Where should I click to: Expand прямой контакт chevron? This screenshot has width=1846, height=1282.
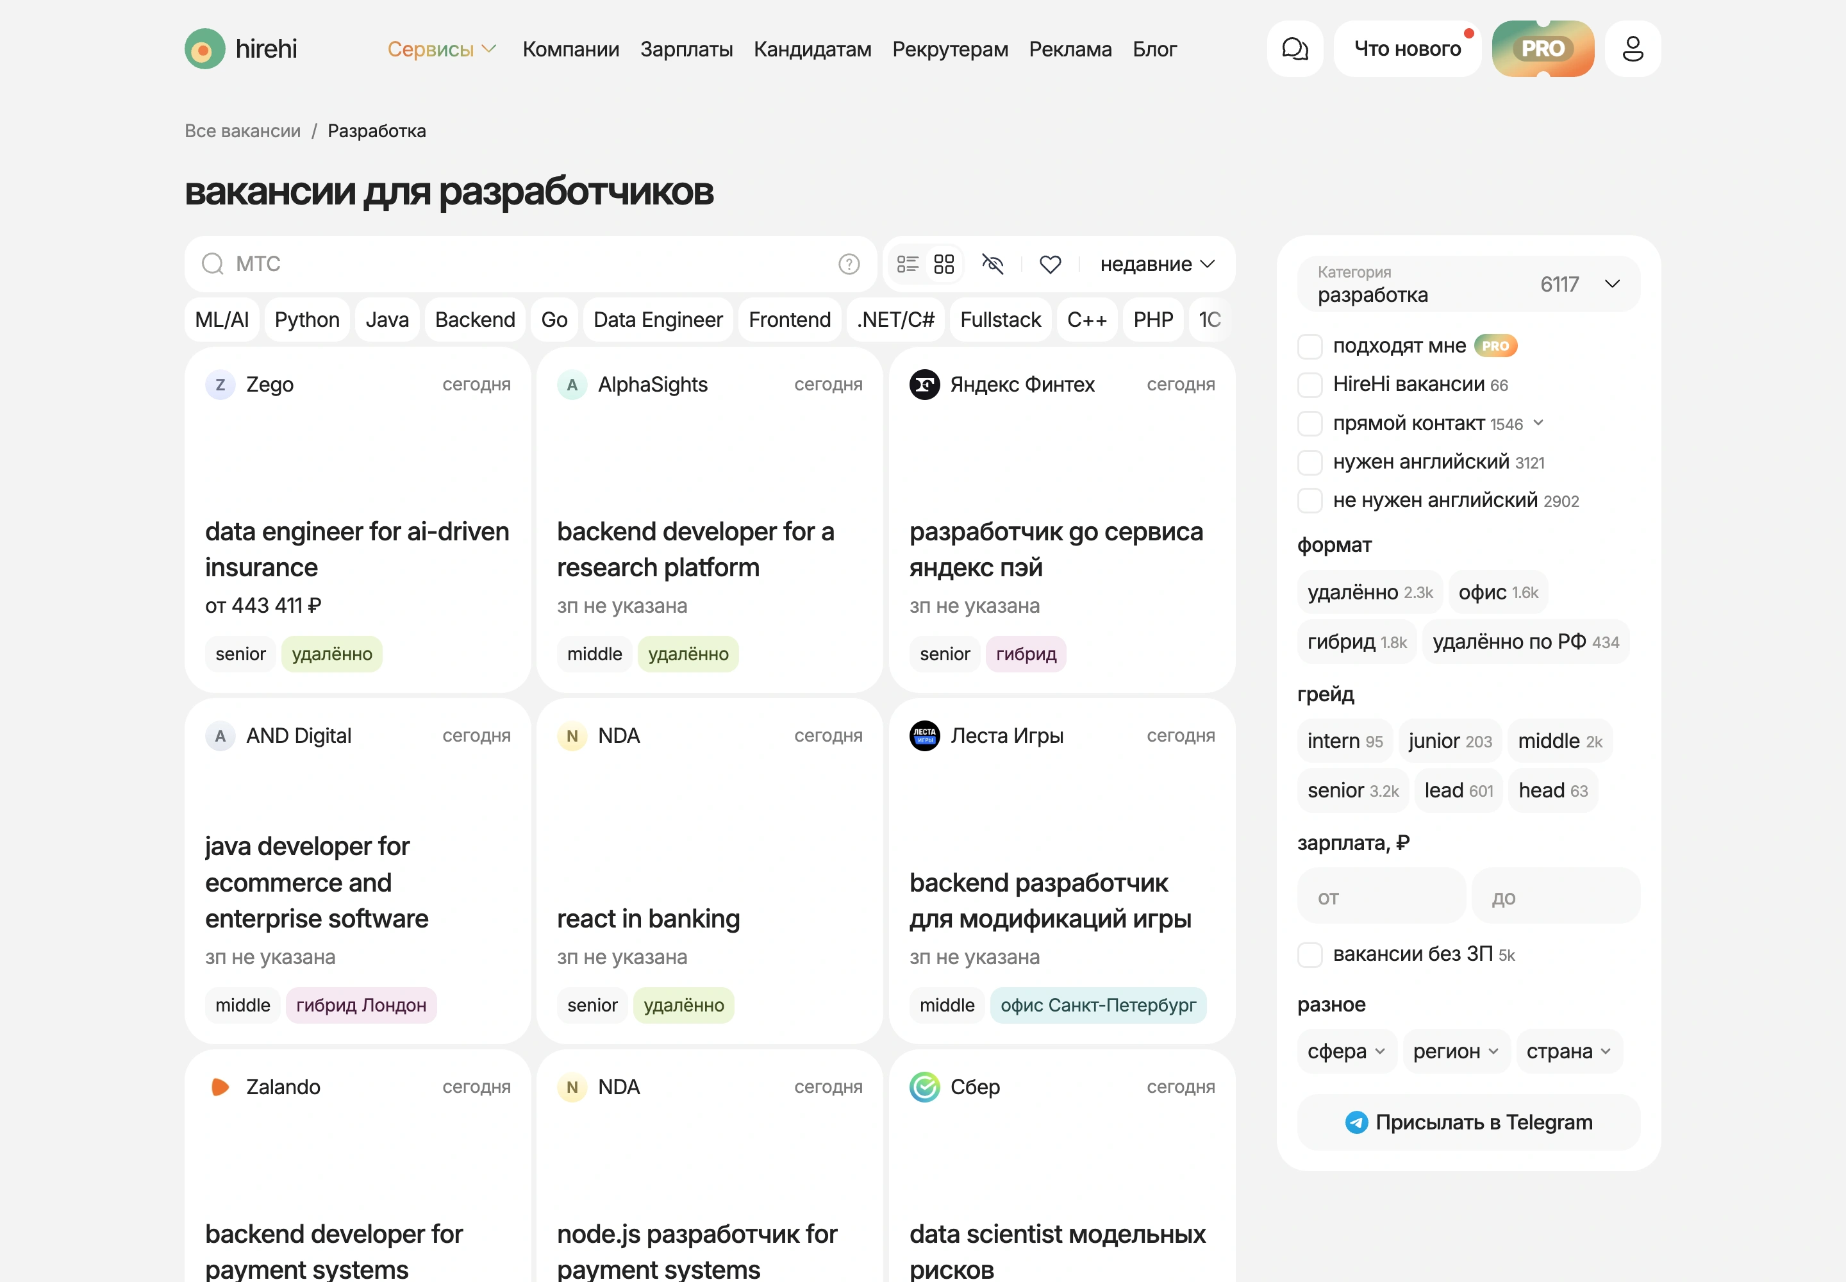tap(1538, 422)
